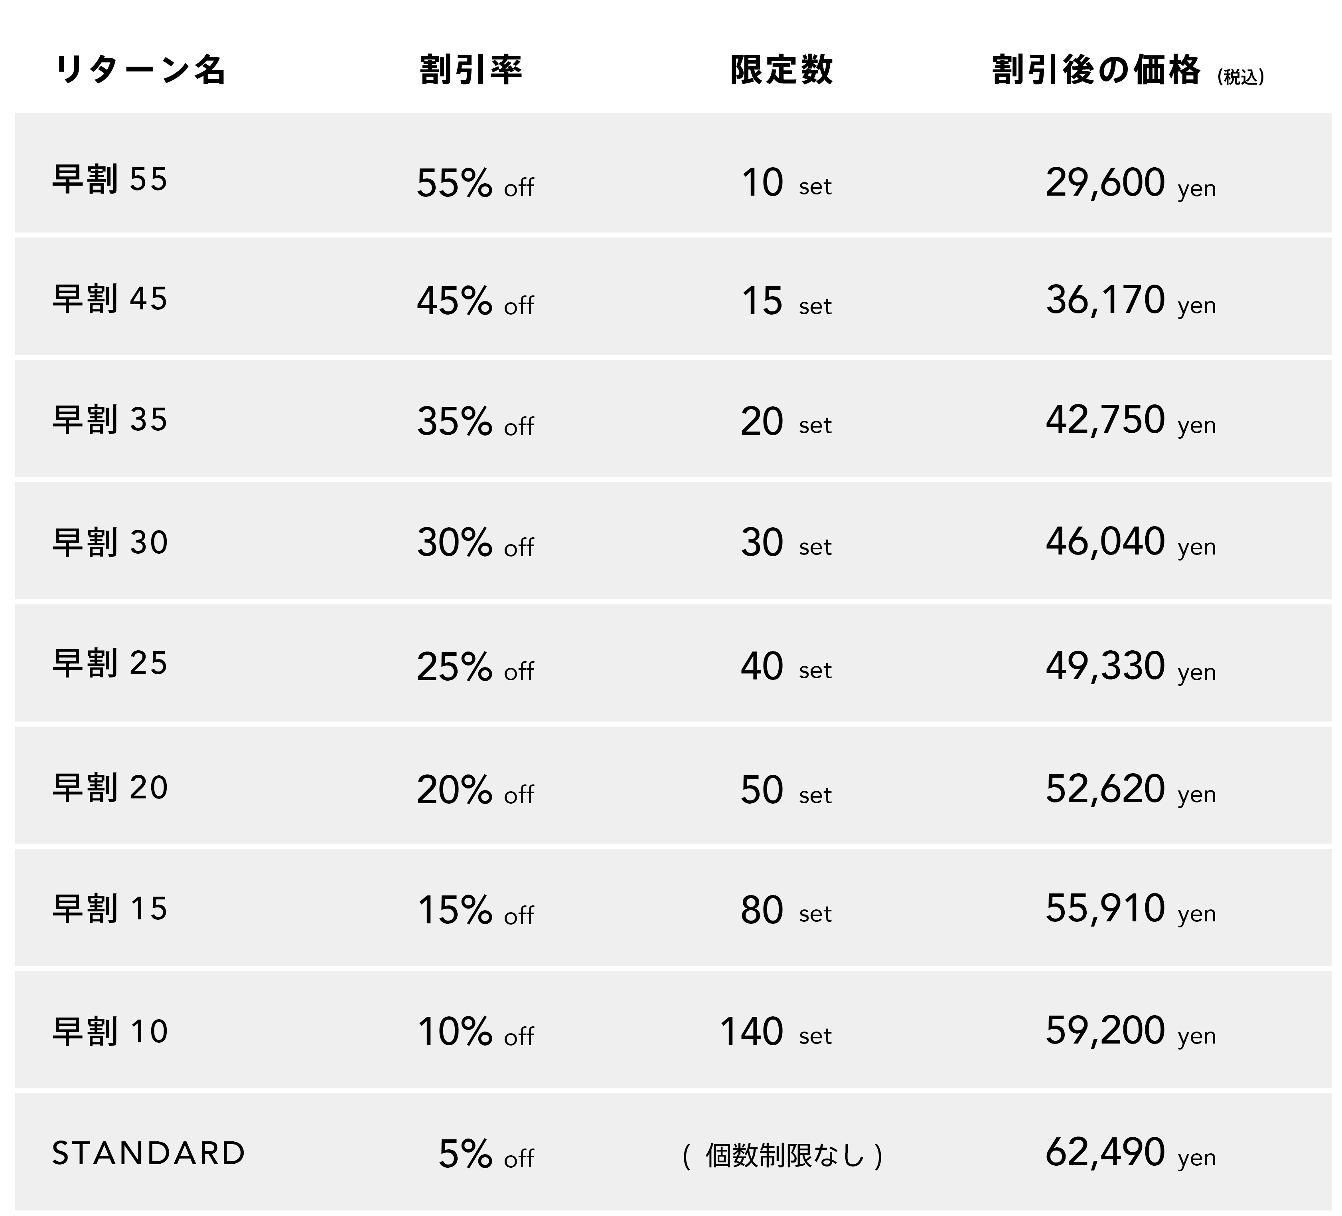Click the 早割 35 return name
Viewport: 1342px width, 1216px height.
pyautogui.click(x=110, y=420)
